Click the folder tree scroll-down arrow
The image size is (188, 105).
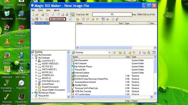tap(68, 97)
